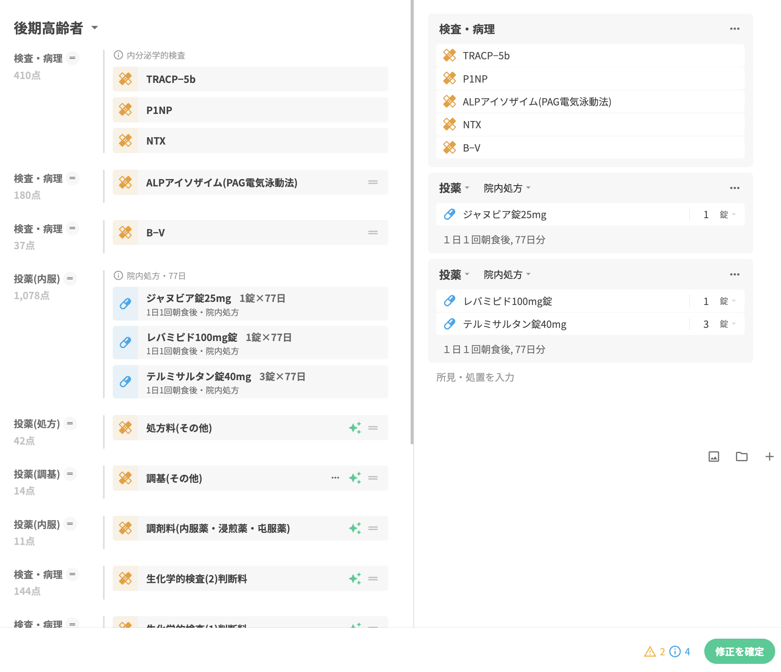Click the image attachment icon
Image resolution: width=781 pixels, height=672 pixels.
714,457
